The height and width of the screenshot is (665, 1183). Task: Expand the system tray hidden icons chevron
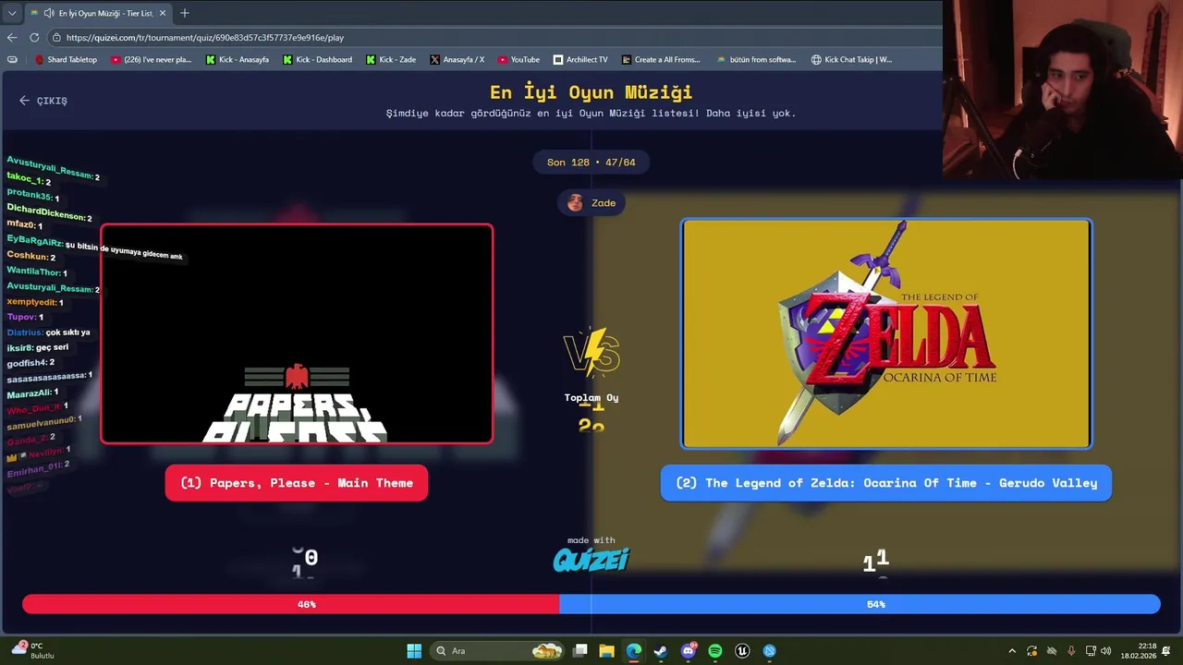[1012, 651]
